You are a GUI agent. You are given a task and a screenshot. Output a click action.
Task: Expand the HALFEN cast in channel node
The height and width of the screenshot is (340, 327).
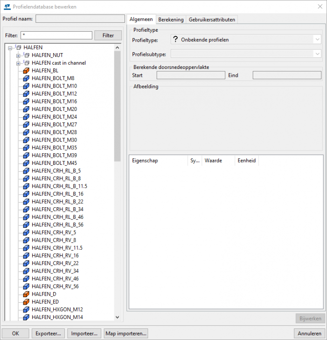(x=18, y=63)
